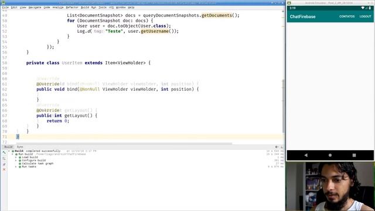Viewport: 375px width, 211px height.
Task: Expand the 'Run tasks' tree node
Action: [x=16, y=166]
